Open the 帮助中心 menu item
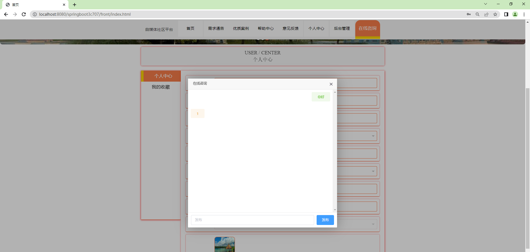This screenshot has height=252, width=530. click(266, 28)
